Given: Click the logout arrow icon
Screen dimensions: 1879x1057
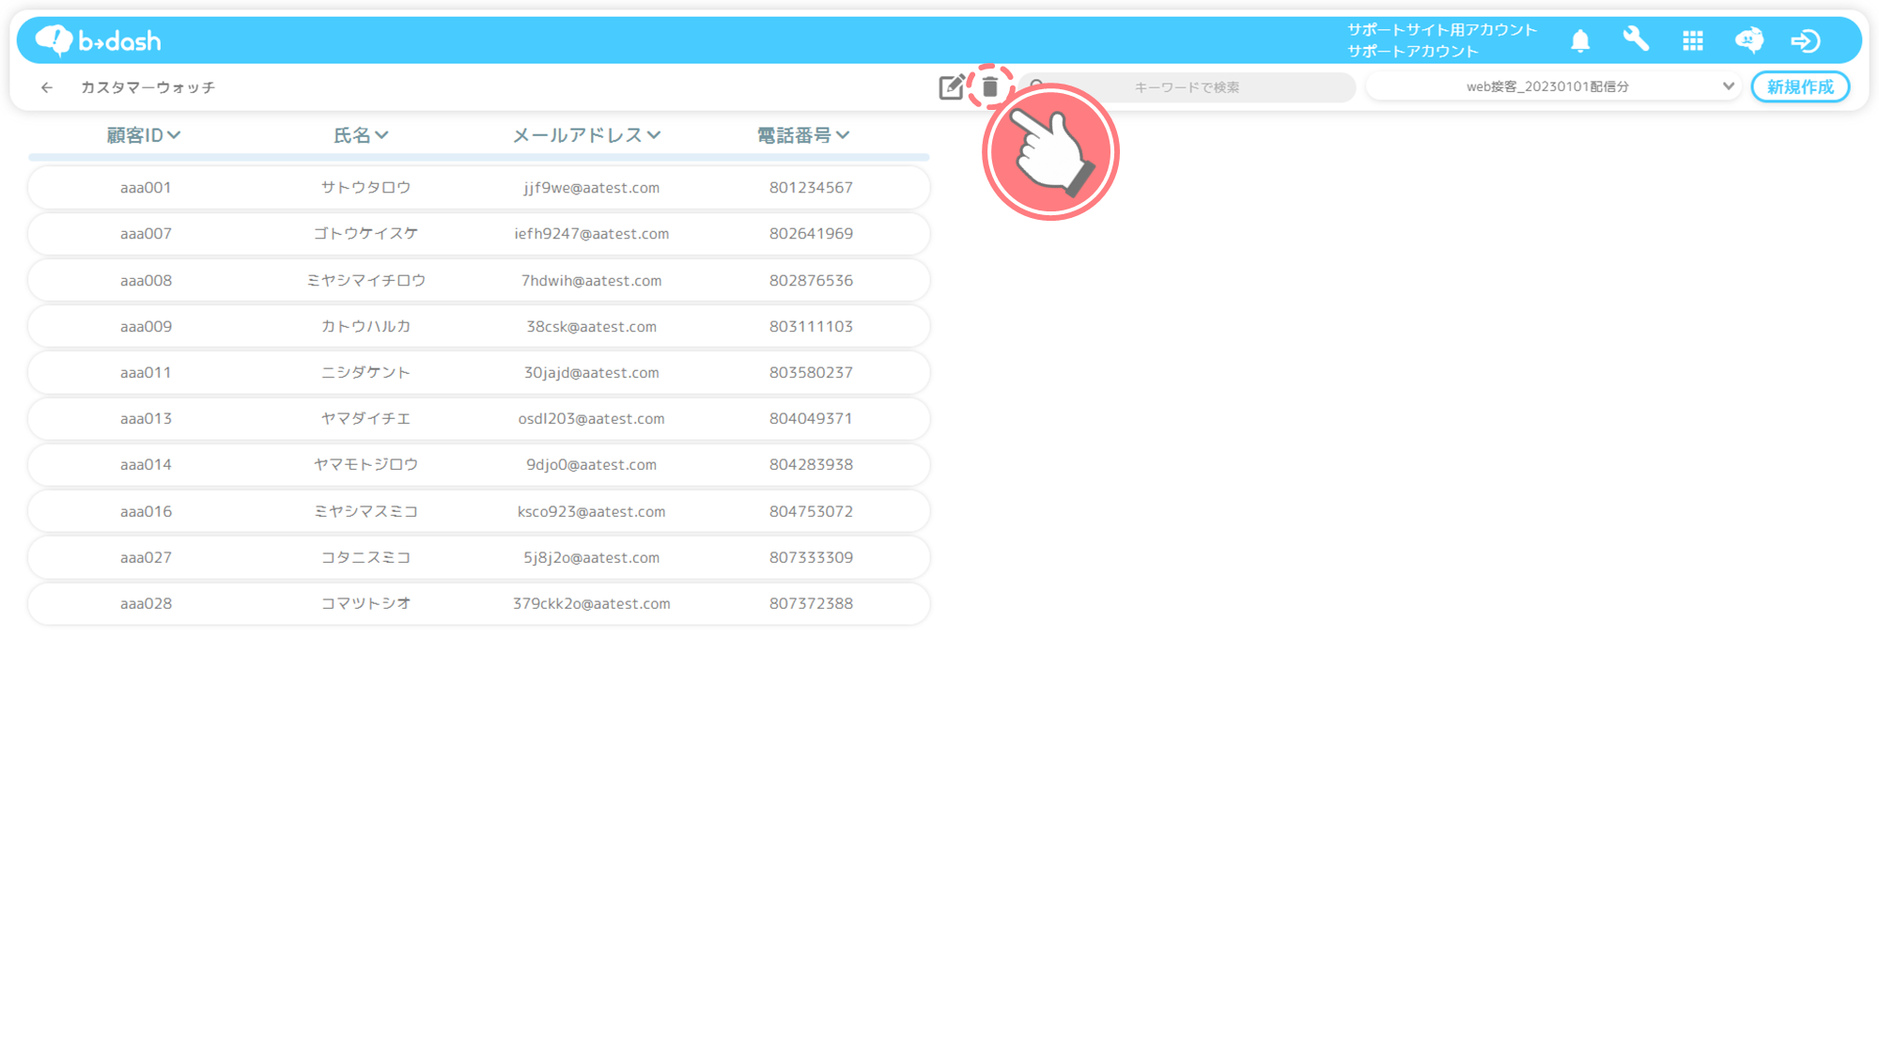Looking at the screenshot, I should pyautogui.click(x=1805, y=40).
